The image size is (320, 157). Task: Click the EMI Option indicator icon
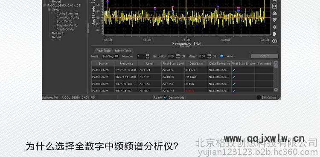click(x=259, y=97)
